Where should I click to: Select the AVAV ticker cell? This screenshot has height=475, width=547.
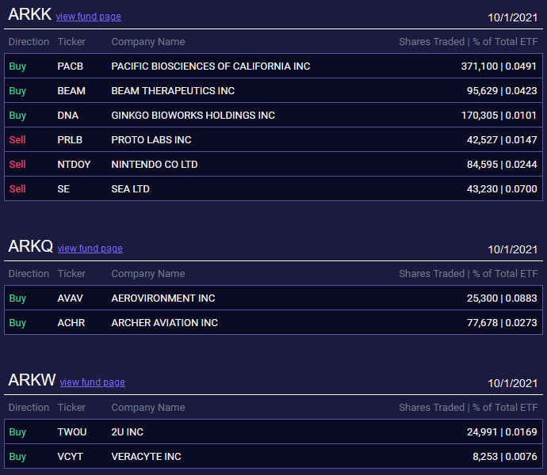tap(70, 298)
